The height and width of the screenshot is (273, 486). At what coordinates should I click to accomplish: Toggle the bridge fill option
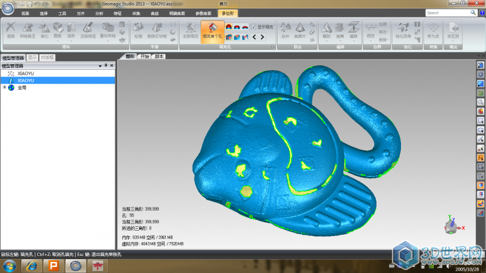click(x=245, y=37)
